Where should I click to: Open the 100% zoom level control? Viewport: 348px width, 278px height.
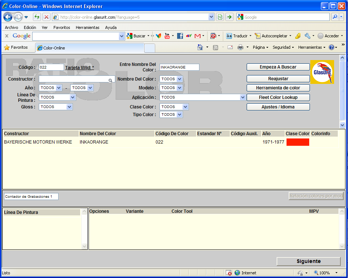coord(326,273)
